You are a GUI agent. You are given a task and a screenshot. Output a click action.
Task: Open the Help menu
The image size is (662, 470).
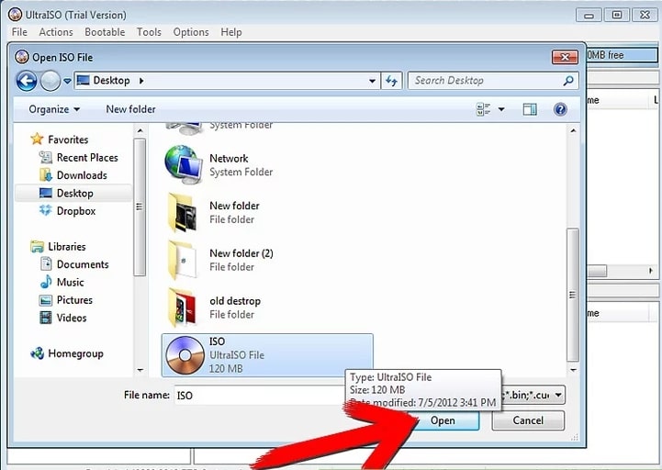click(231, 32)
